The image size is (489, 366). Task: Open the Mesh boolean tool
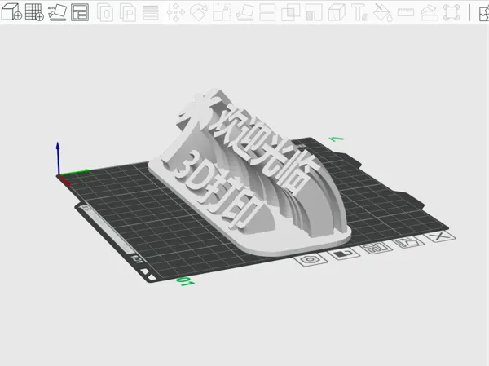point(290,12)
